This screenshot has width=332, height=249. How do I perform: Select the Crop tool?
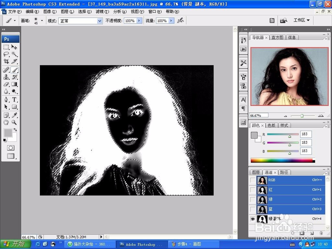pos(7,61)
